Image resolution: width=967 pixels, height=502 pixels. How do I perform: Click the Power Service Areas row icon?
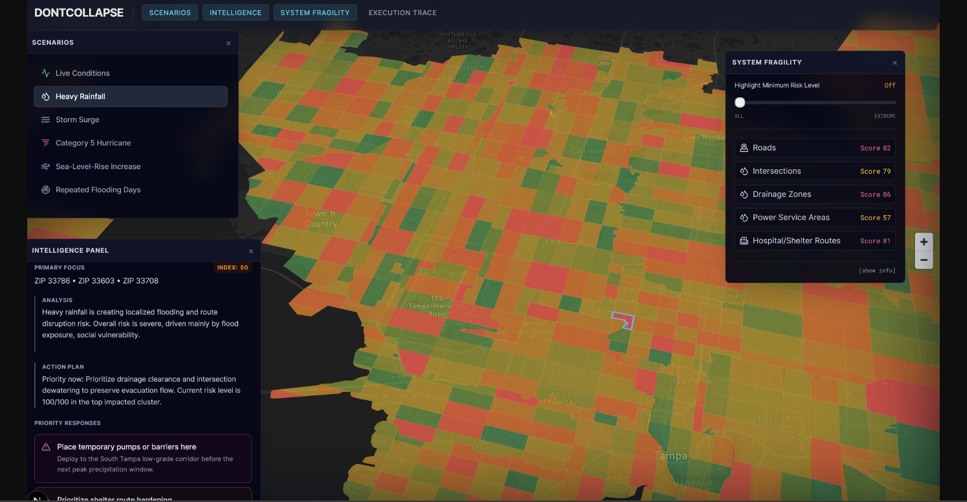744,218
